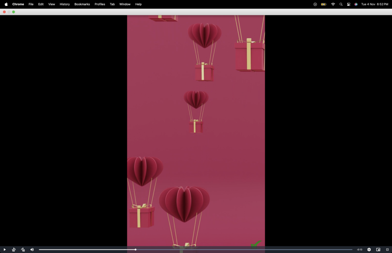Expand the Profiles menu
The image size is (392, 253).
click(x=100, y=4)
